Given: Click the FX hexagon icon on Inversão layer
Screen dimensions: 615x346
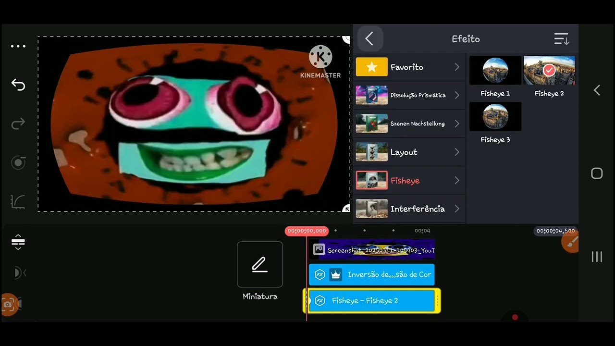Looking at the screenshot, I should tap(320, 274).
